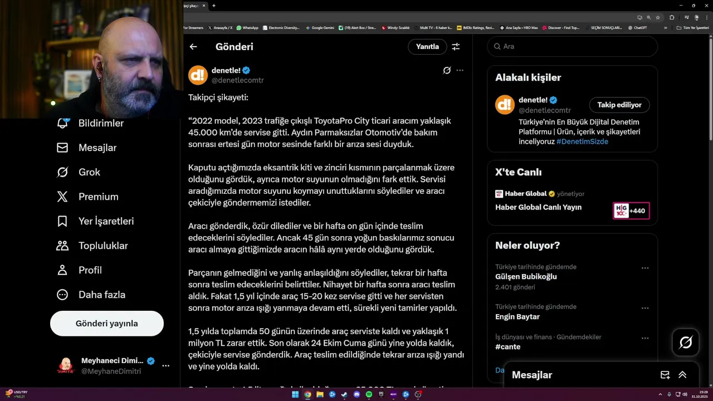Open Discord from the taskbar

click(x=356, y=394)
